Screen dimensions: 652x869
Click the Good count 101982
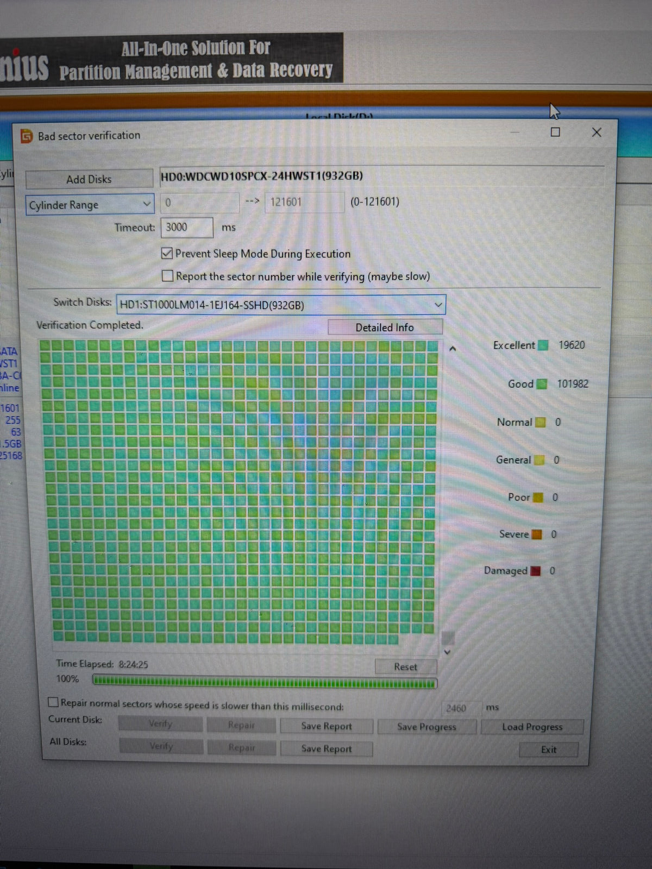pyautogui.click(x=573, y=383)
